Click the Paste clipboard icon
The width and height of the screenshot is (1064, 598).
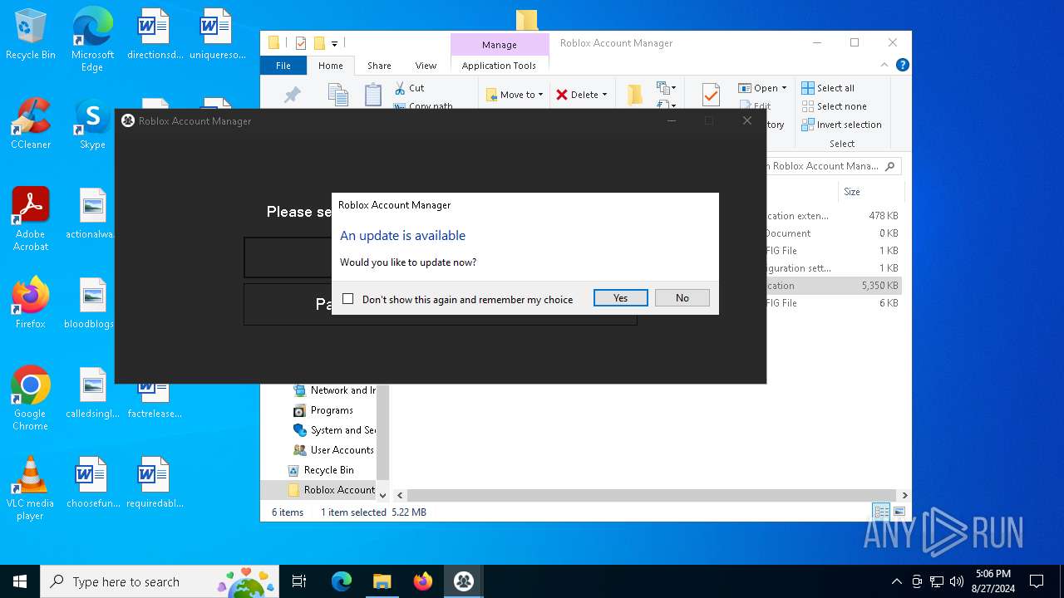(373, 95)
